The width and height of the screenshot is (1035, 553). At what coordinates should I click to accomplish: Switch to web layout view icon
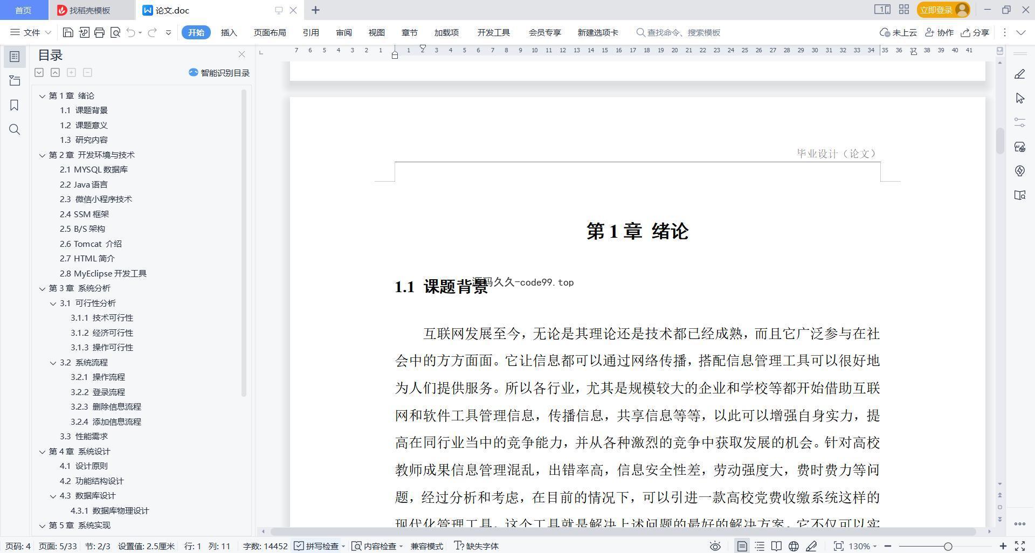pyautogui.click(x=793, y=546)
